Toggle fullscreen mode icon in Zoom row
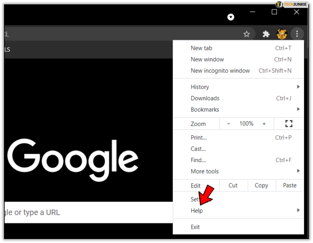 click(289, 124)
